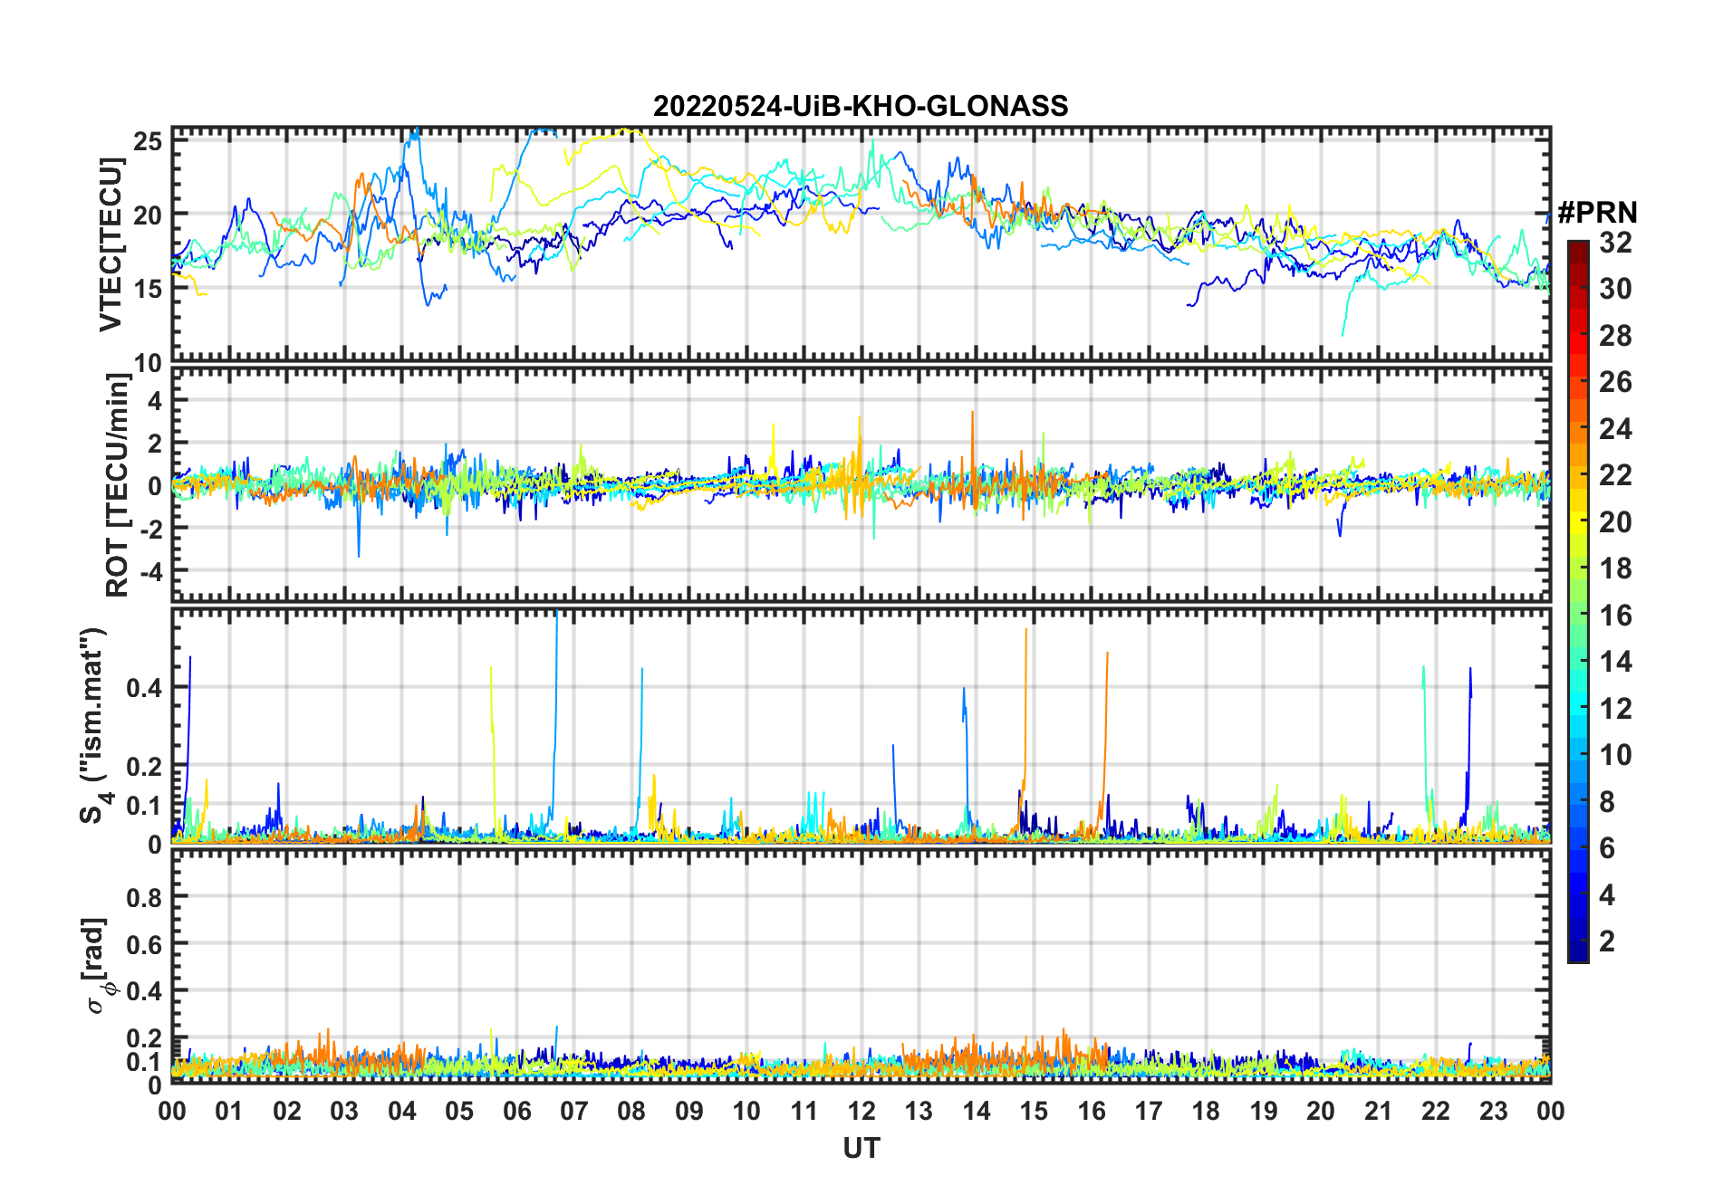Click the S4 ("ism.mat") y-axis label
The height and width of the screenshot is (1204, 1723).
[94, 726]
